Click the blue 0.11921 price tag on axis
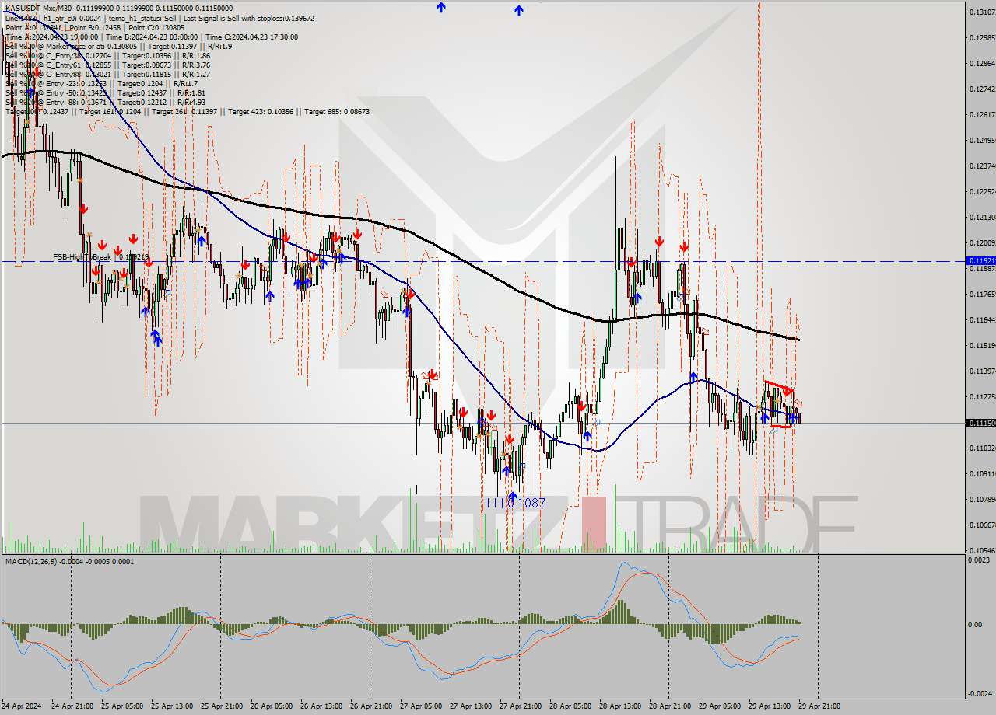 tap(980, 261)
